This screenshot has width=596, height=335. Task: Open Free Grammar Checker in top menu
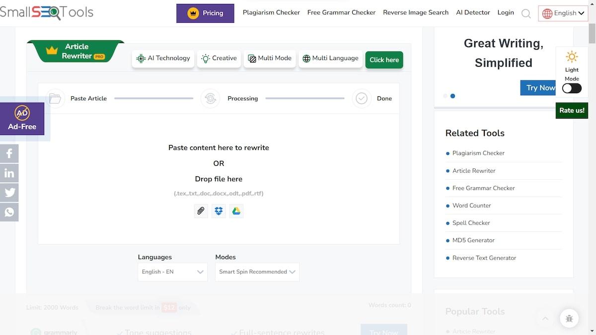point(341,12)
